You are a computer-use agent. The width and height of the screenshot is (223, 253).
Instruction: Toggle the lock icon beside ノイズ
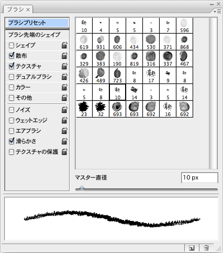[x=64, y=110]
